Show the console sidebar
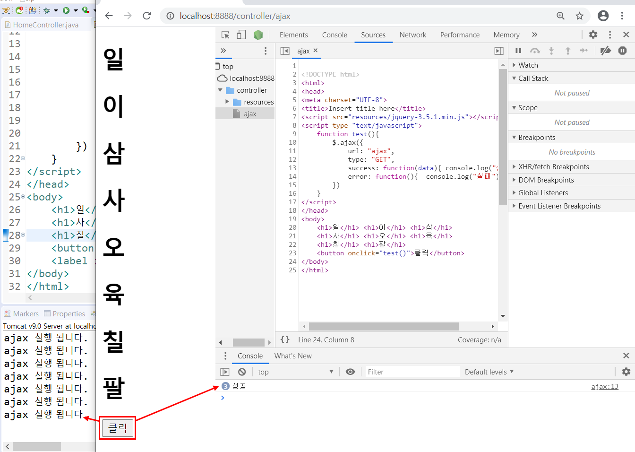635x452 pixels. click(225, 372)
